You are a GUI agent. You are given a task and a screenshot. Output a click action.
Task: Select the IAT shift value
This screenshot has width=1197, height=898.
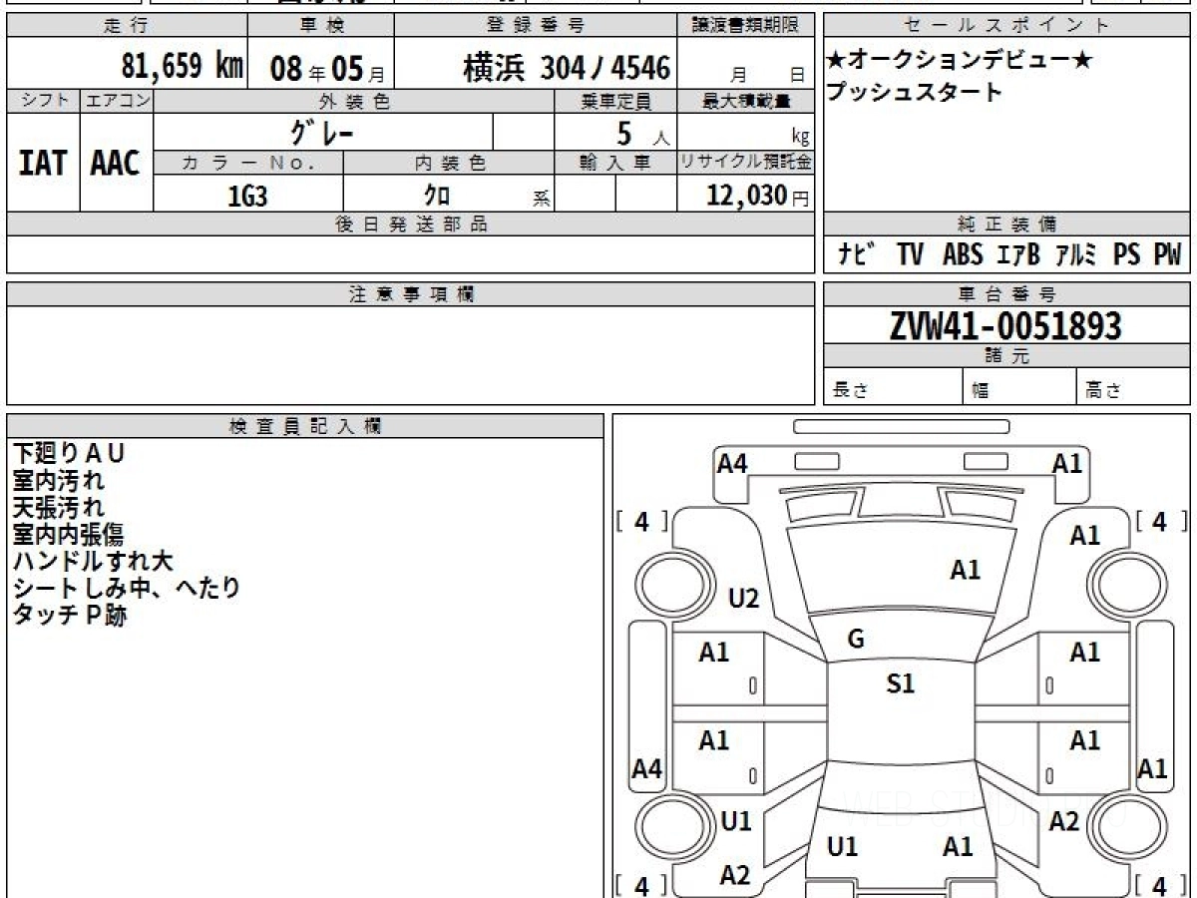tap(43, 164)
